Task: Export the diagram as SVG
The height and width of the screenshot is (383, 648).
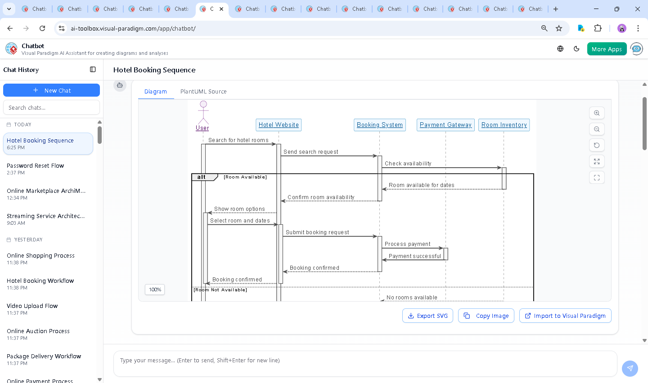Action: 427,316
